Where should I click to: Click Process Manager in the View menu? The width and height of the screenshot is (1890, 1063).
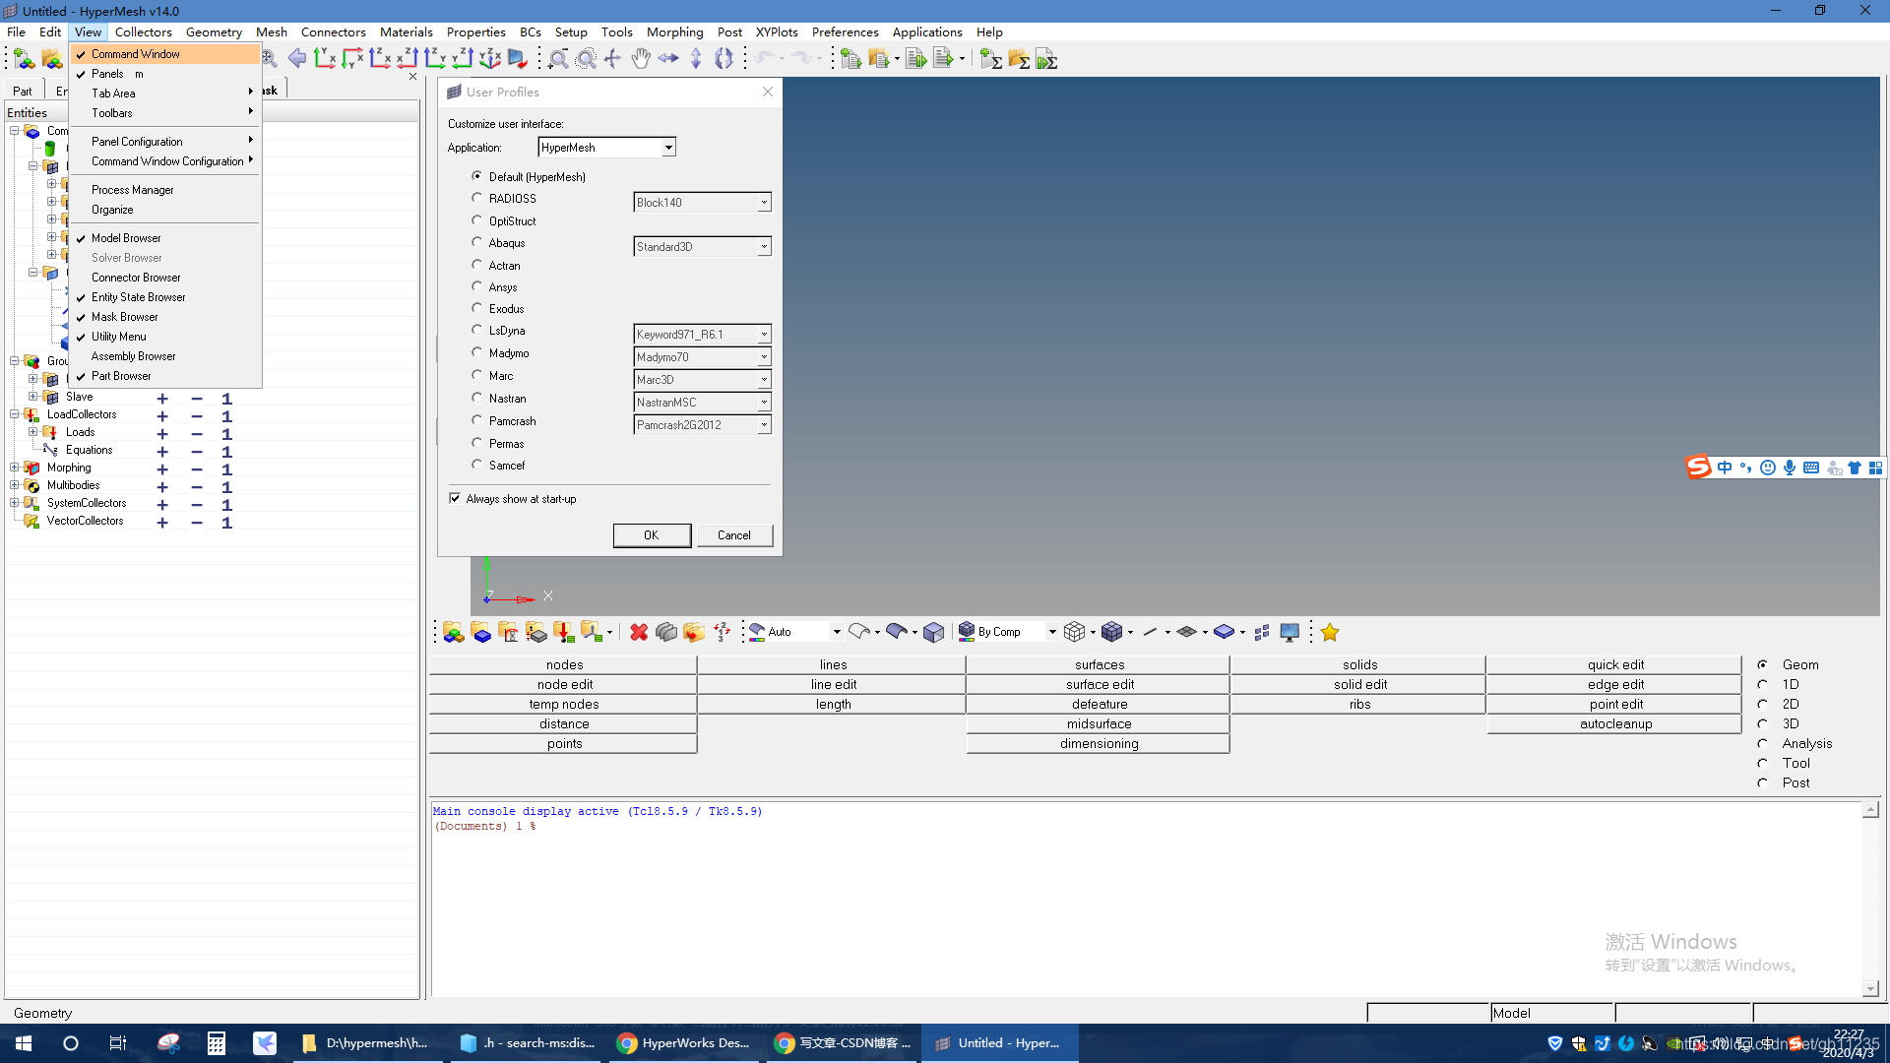pos(132,190)
